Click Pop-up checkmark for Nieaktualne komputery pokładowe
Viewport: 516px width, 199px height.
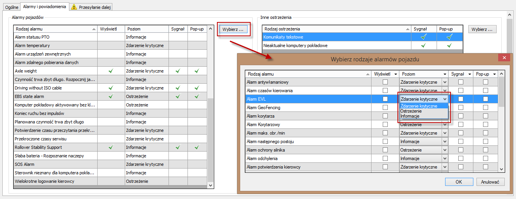point(449,46)
